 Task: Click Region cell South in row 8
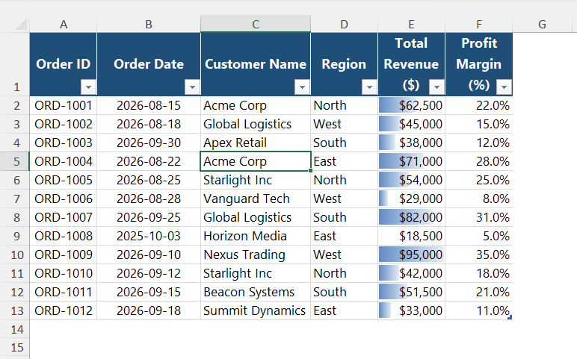pos(344,217)
